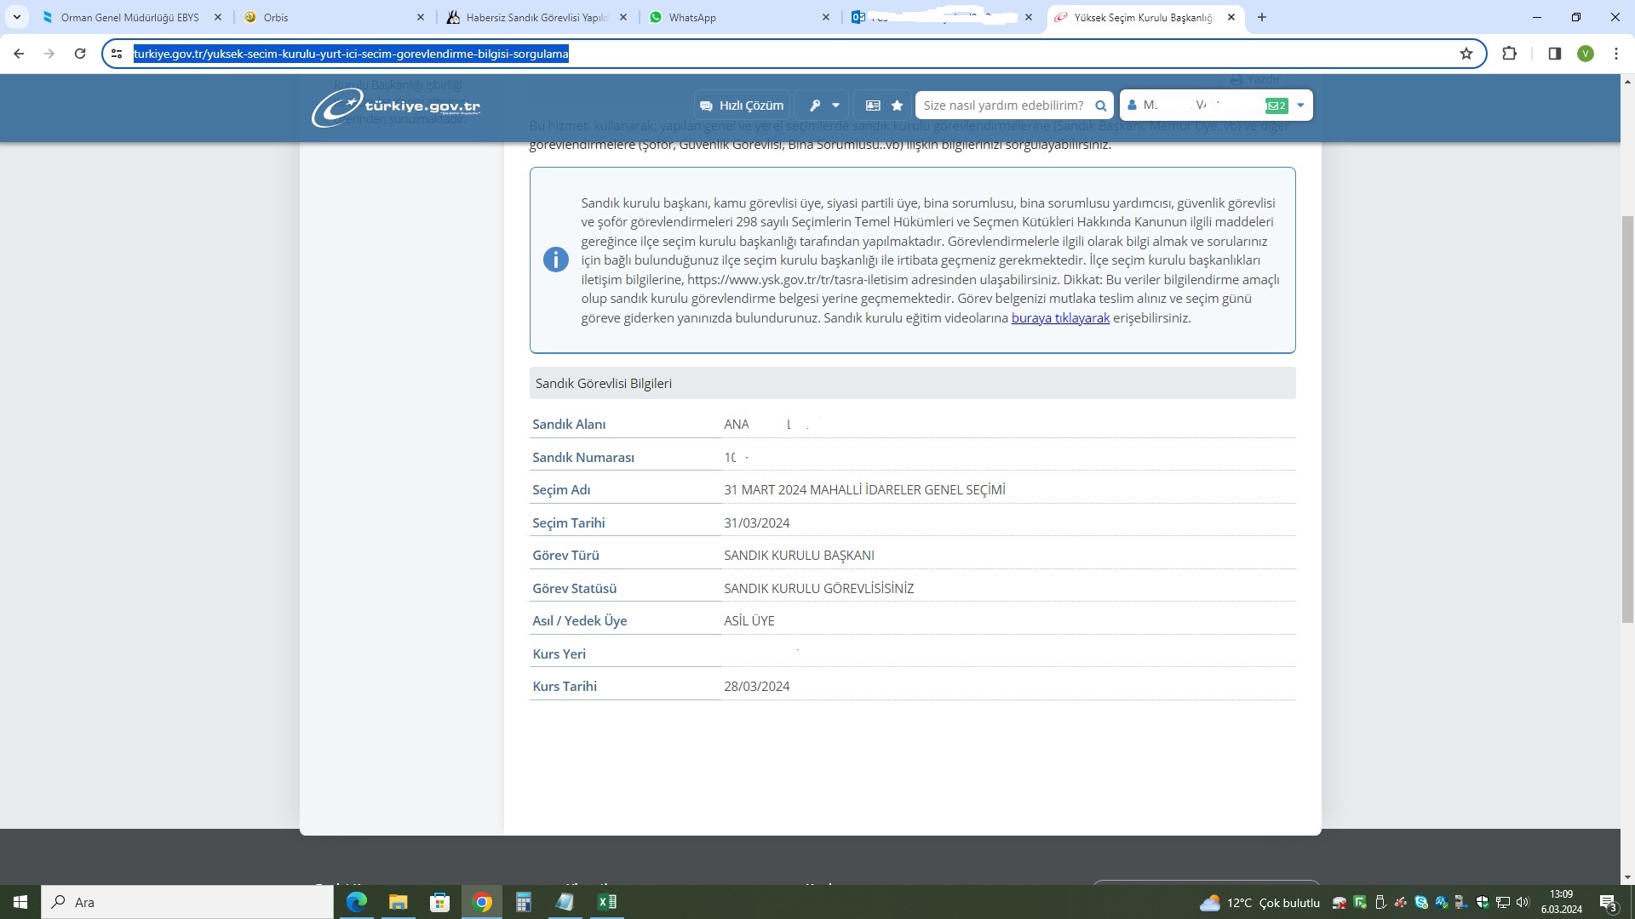Image resolution: width=1635 pixels, height=919 pixels.
Task: Click the 'Sandık Numarası' label
Action: (583, 458)
